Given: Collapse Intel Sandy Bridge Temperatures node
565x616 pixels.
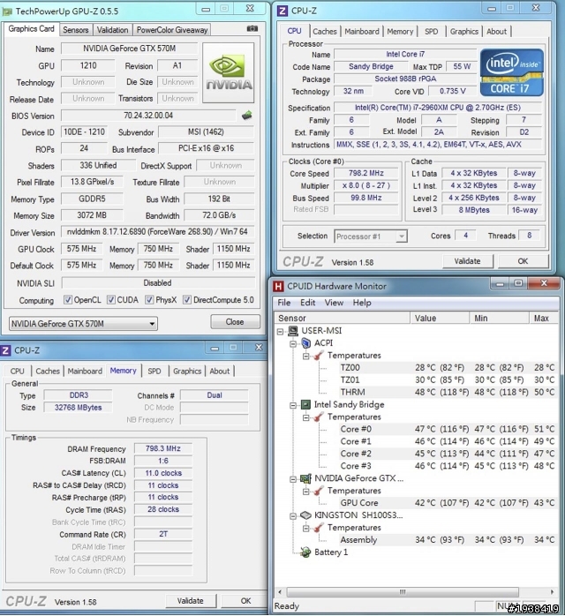Looking at the screenshot, I should point(306,417).
